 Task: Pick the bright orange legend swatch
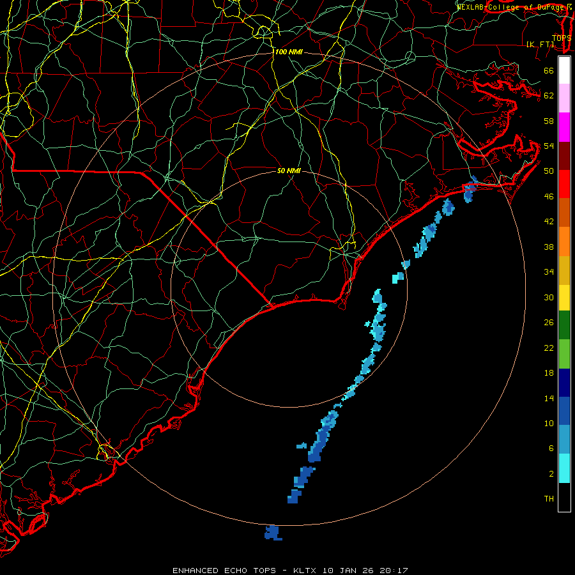[564, 241]
